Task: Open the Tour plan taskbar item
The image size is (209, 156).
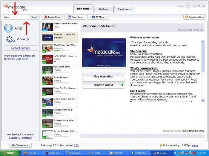Action: [x=75, y=153]
